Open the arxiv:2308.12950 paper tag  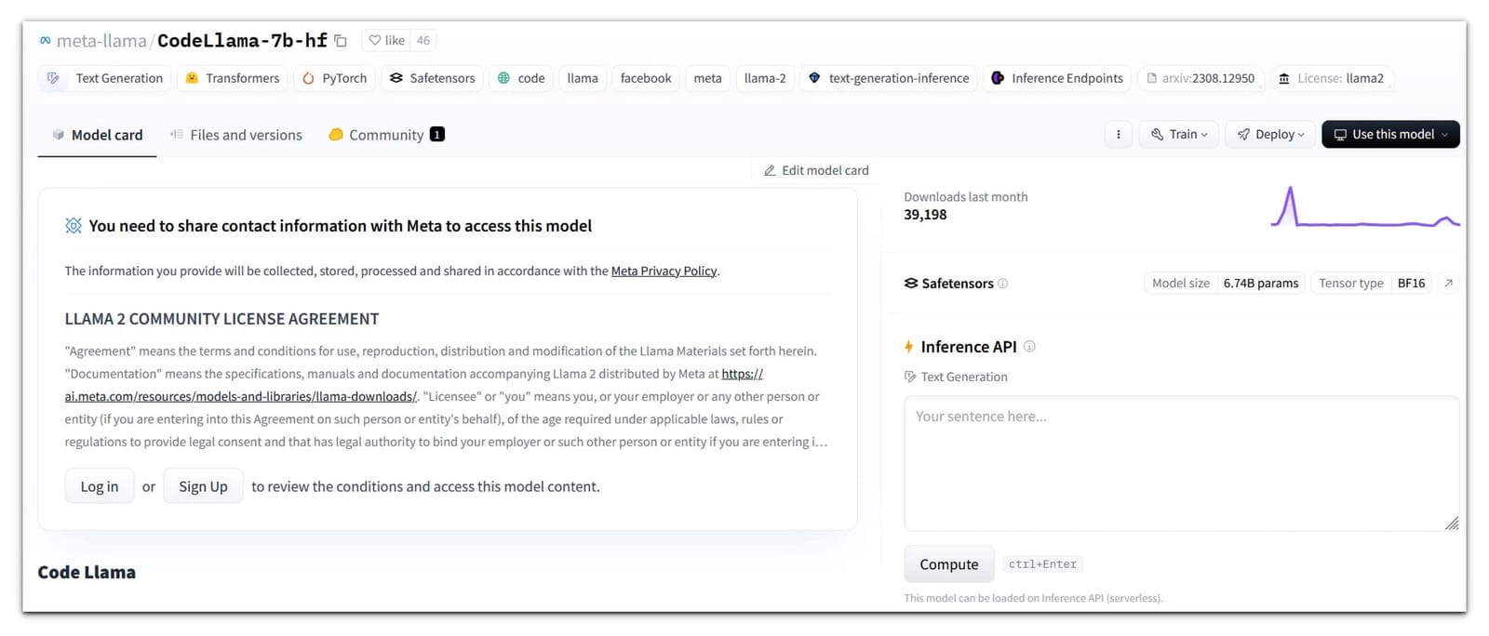[x=1201, y=78]
